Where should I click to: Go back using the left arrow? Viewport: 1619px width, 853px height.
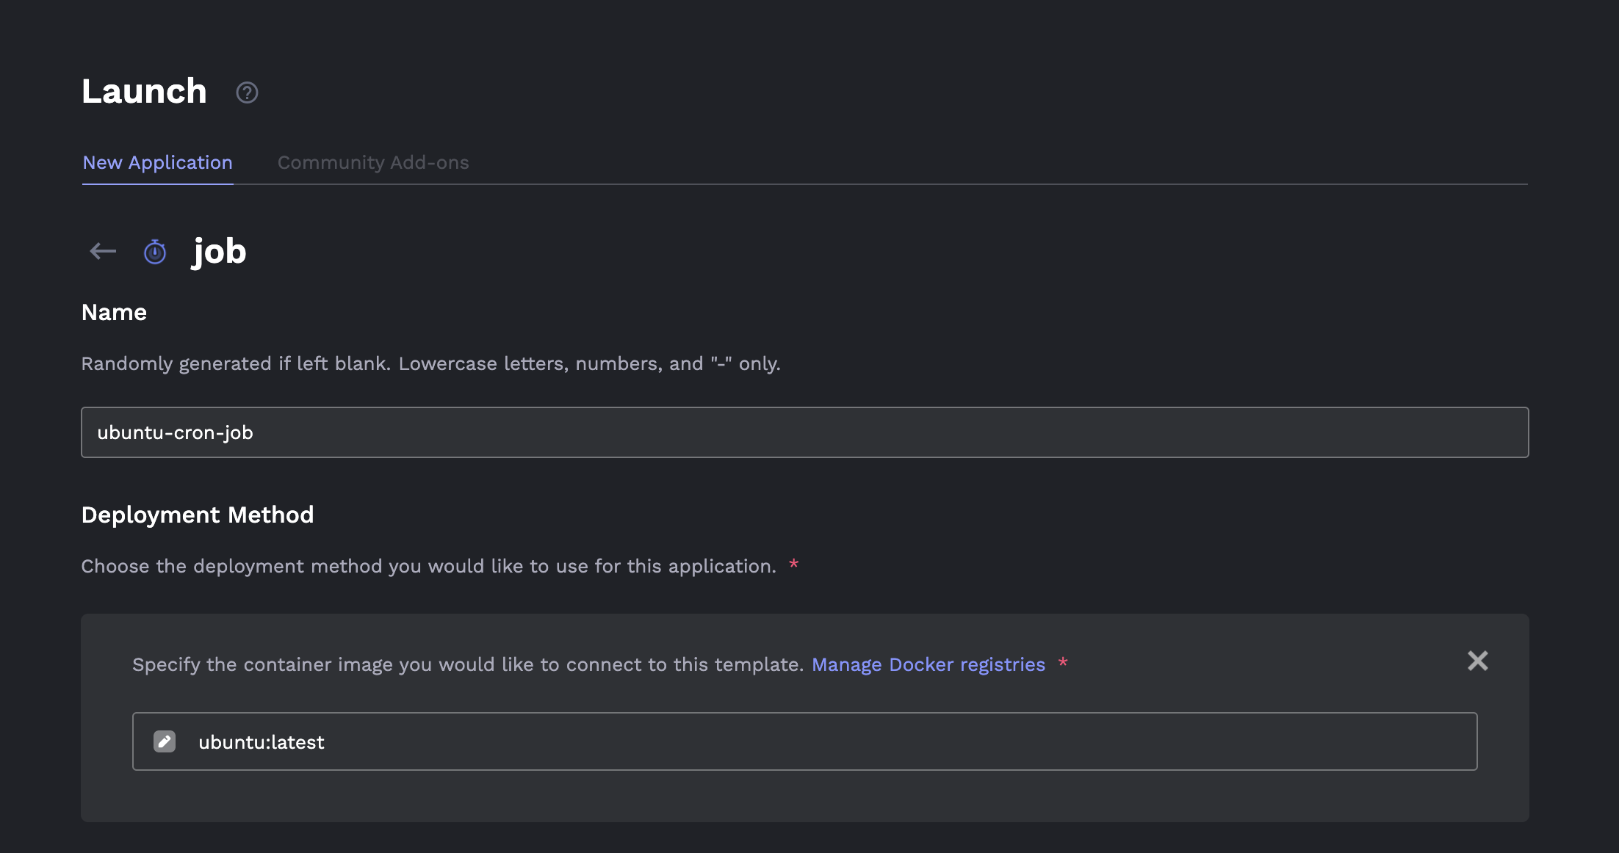click(x=103, y=252)
